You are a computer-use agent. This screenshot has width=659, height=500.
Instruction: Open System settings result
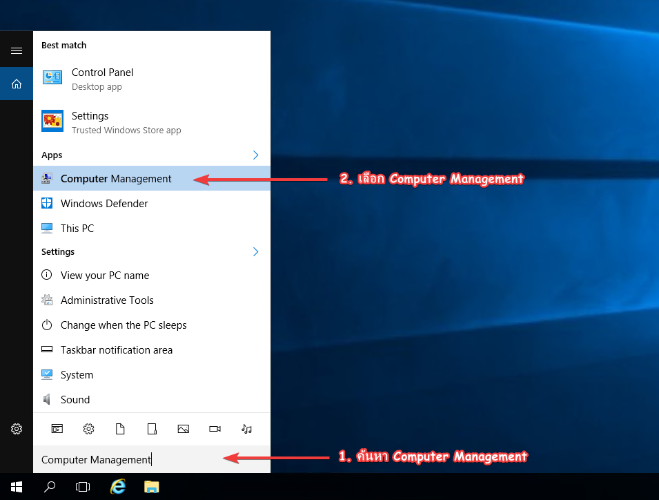pyautogui.click(x=152, y=375)
